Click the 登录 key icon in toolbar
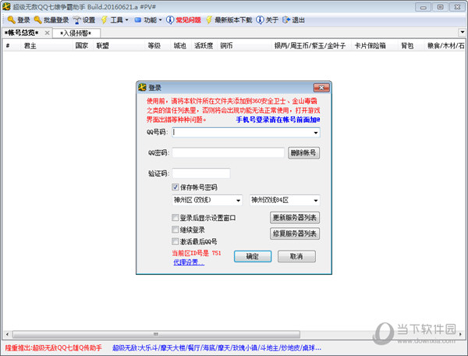Screen dimensions: 468x356 (12, 20)
